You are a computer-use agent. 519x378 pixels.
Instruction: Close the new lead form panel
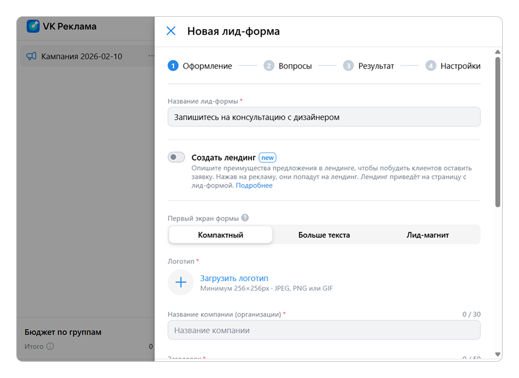(x=171, y=31)
